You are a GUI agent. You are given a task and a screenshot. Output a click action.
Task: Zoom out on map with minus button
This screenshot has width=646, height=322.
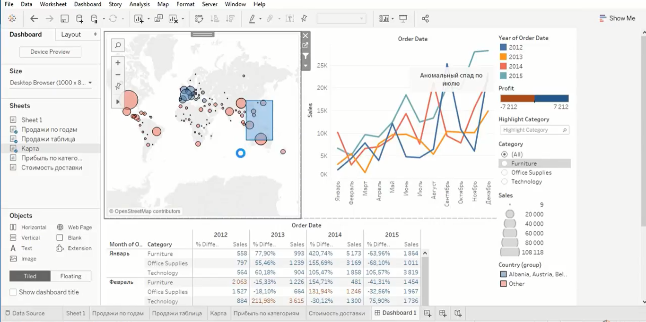[118, 75]
